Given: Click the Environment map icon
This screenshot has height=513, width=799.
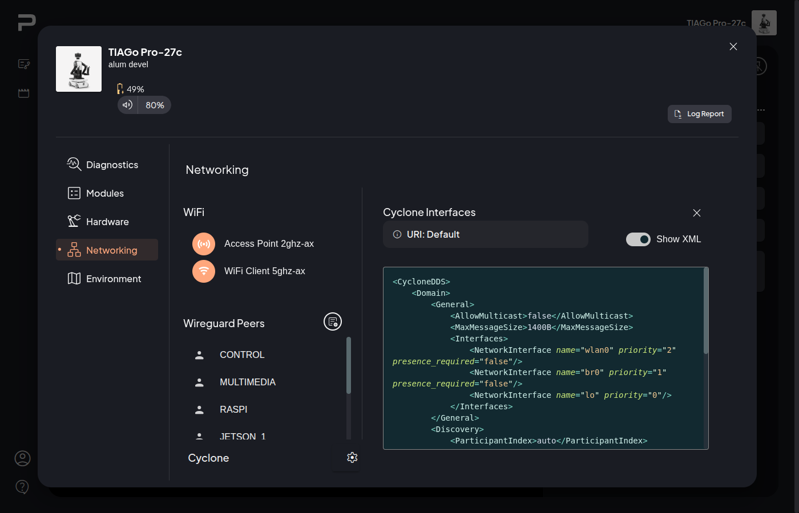Looking at the screenshot, I should click(74, 278).
